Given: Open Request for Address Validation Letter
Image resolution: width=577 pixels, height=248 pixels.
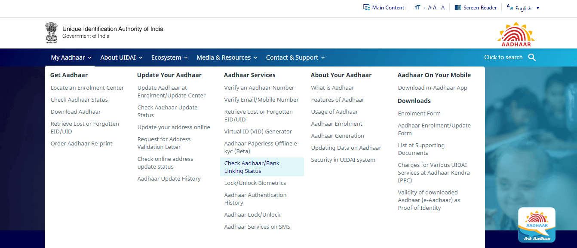Looking at the screenshot, I should (164, 143).
